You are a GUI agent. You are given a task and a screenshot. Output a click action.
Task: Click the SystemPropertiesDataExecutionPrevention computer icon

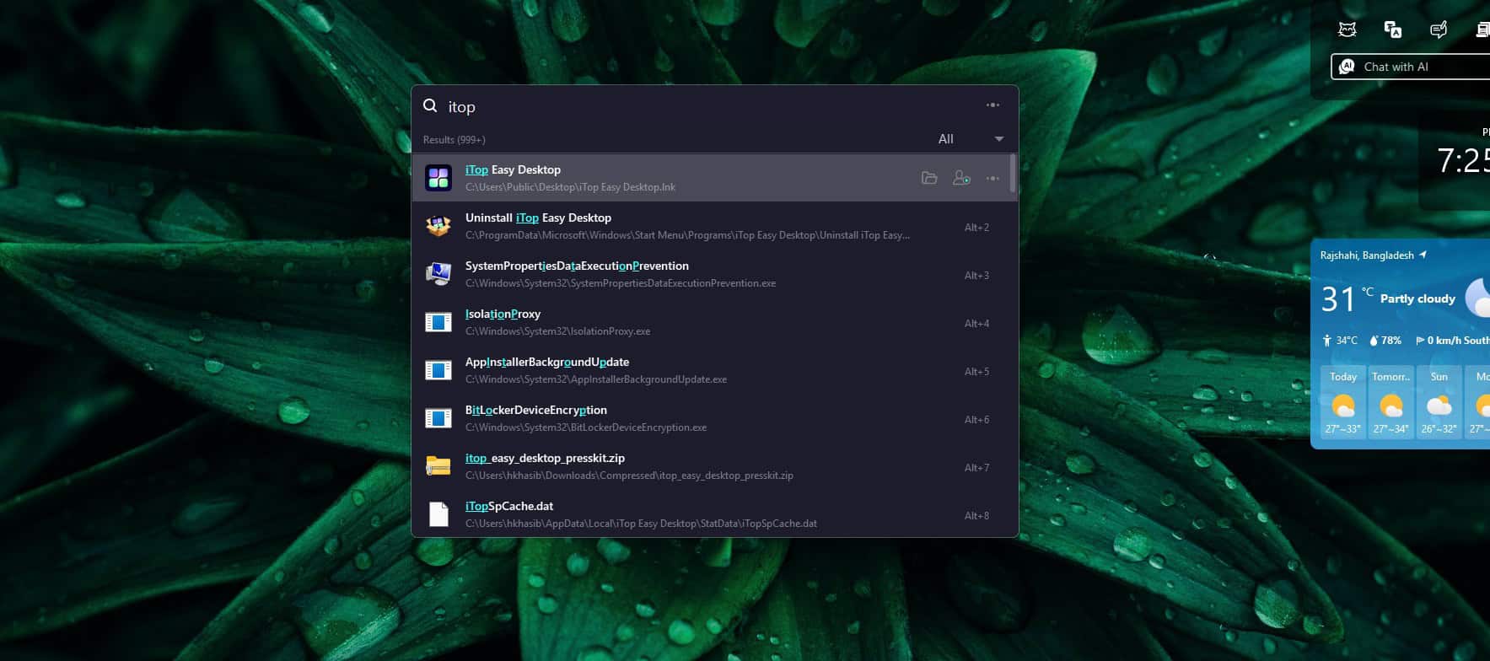click(438, 274)
